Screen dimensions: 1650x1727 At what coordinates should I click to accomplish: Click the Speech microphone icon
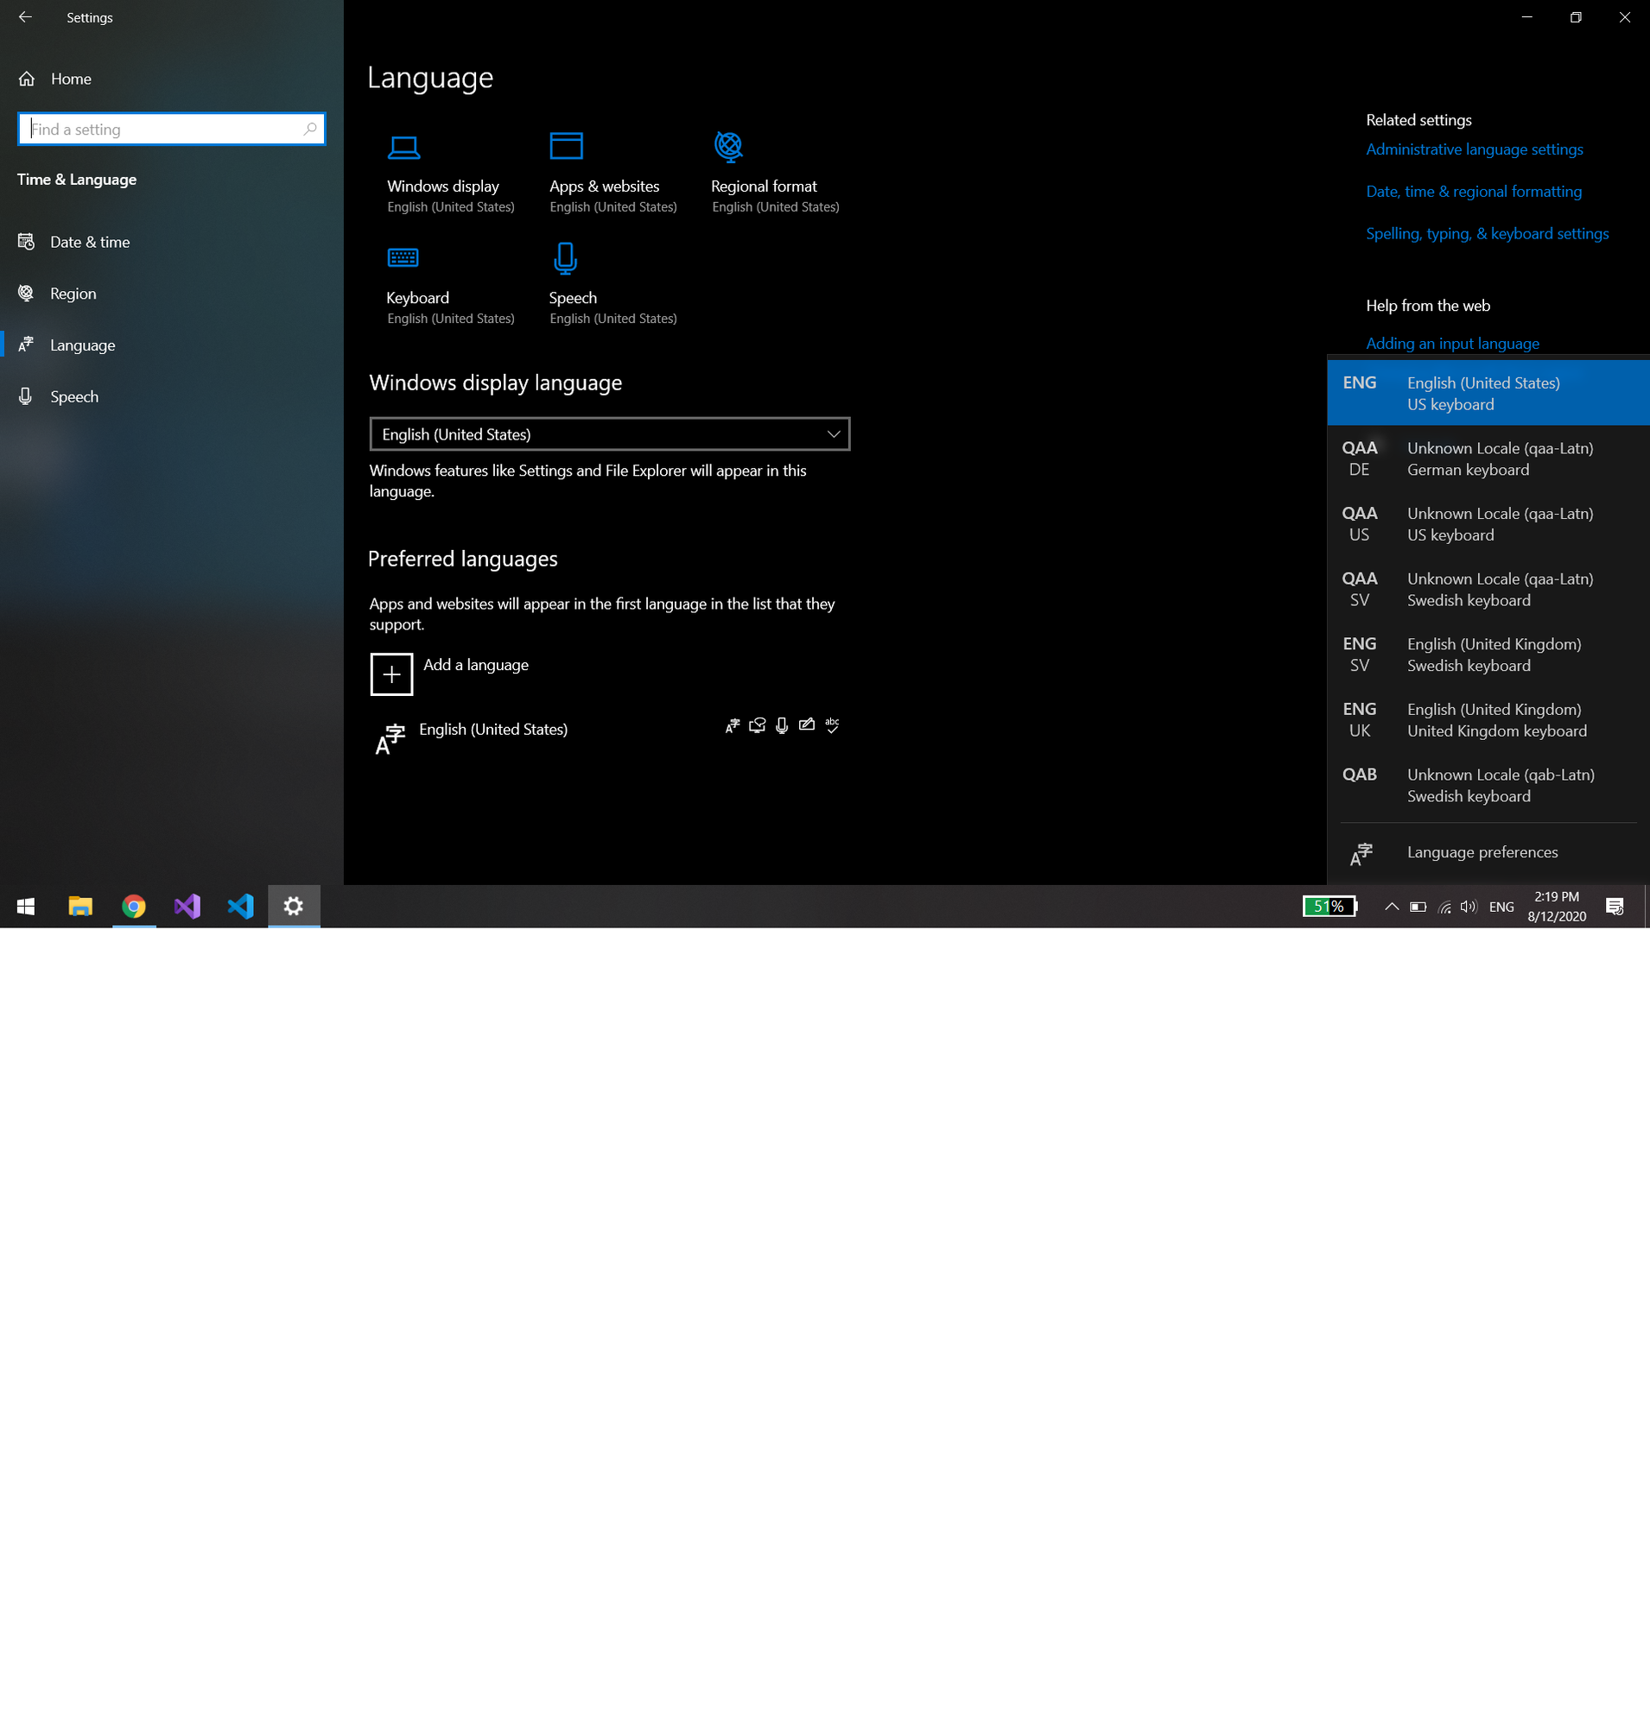[563, 257]
